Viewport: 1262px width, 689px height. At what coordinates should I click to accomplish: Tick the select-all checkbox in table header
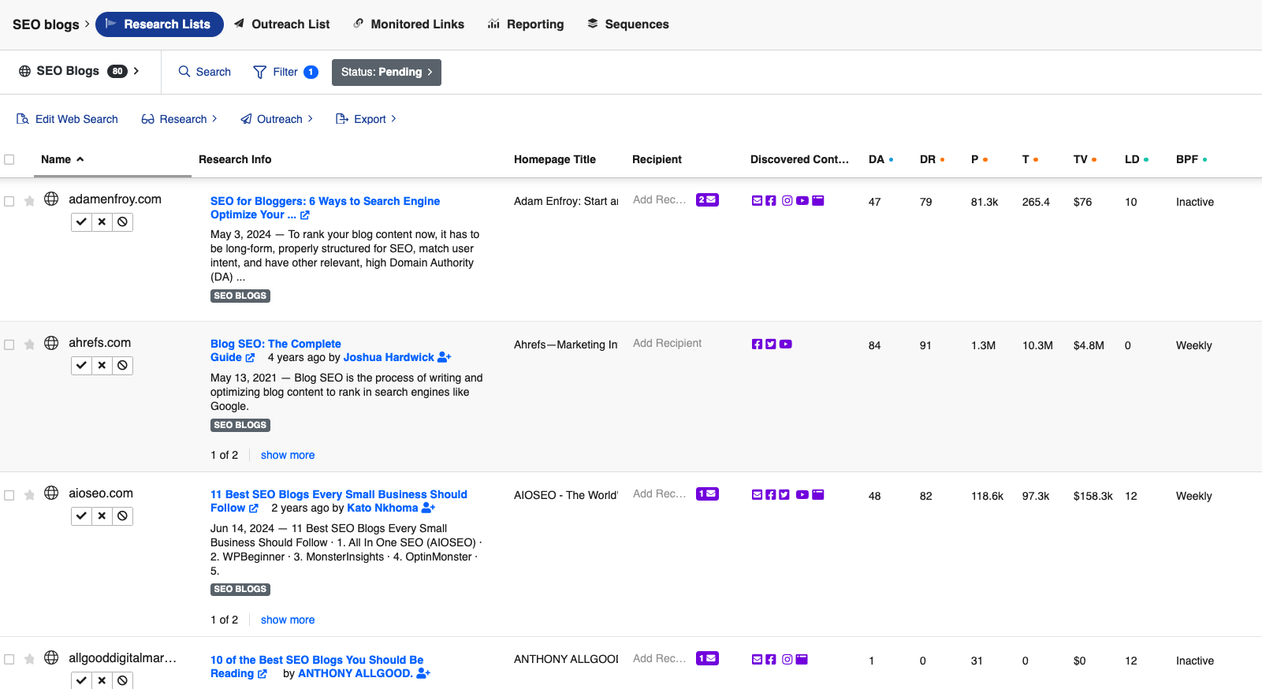[x=9, y=159]
